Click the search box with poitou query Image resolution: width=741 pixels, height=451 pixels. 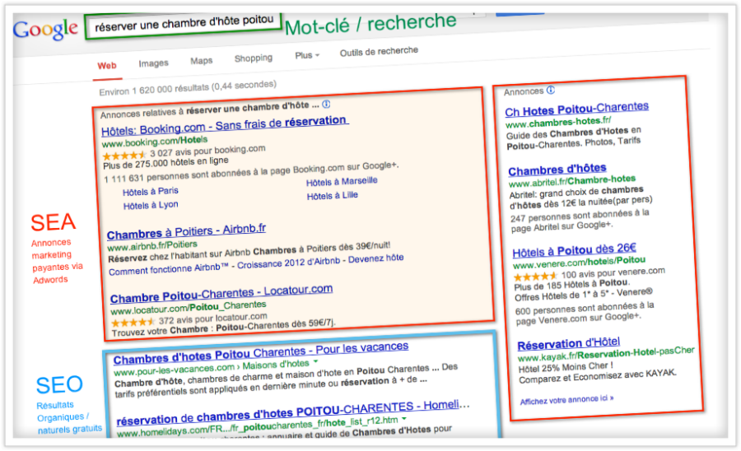pyautogui.click(x=183, y=25)
